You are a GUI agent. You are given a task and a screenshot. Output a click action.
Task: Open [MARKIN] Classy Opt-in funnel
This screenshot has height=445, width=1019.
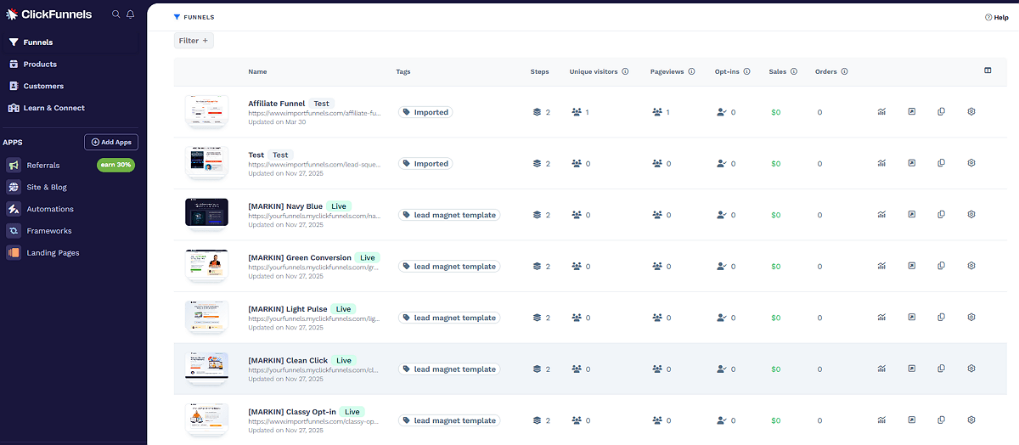[293, 412]
